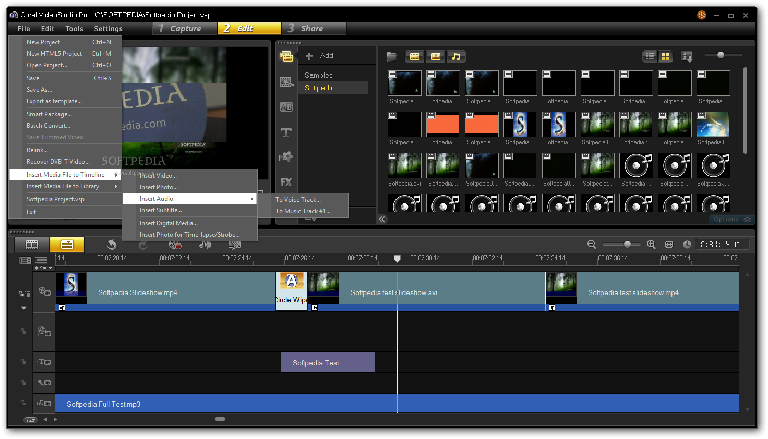The width and height of the screenshot is (768, 439).
Task: Click the timeline horizontal scrollbar thumb
Action: pos(220,419)
